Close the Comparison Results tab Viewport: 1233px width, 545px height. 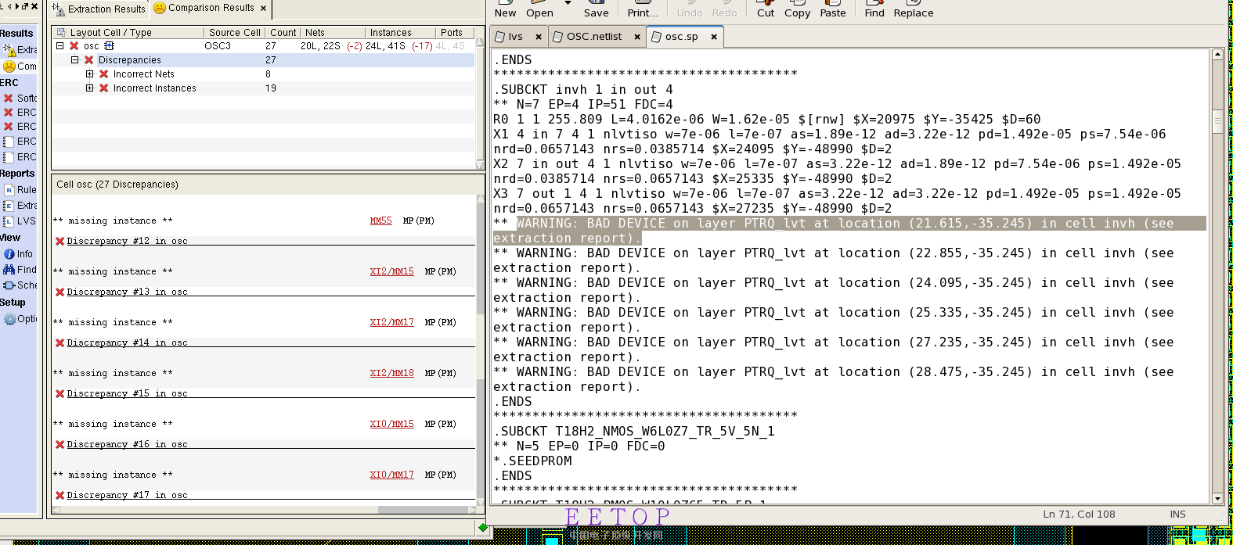click(x=264, y=9)
